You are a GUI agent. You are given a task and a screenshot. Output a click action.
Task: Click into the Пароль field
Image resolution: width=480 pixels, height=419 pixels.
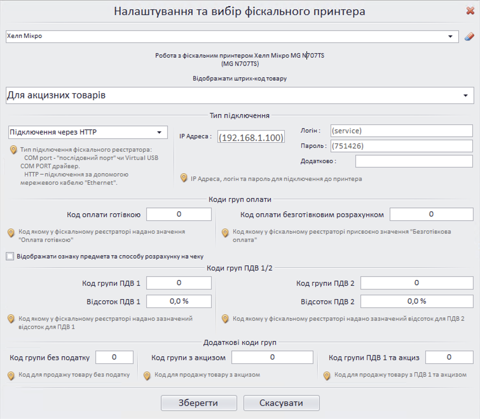click(401, 146)
